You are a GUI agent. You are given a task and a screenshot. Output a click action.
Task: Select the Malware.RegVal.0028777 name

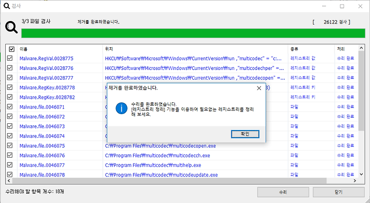pyautogui.click(x=46, y=78)
